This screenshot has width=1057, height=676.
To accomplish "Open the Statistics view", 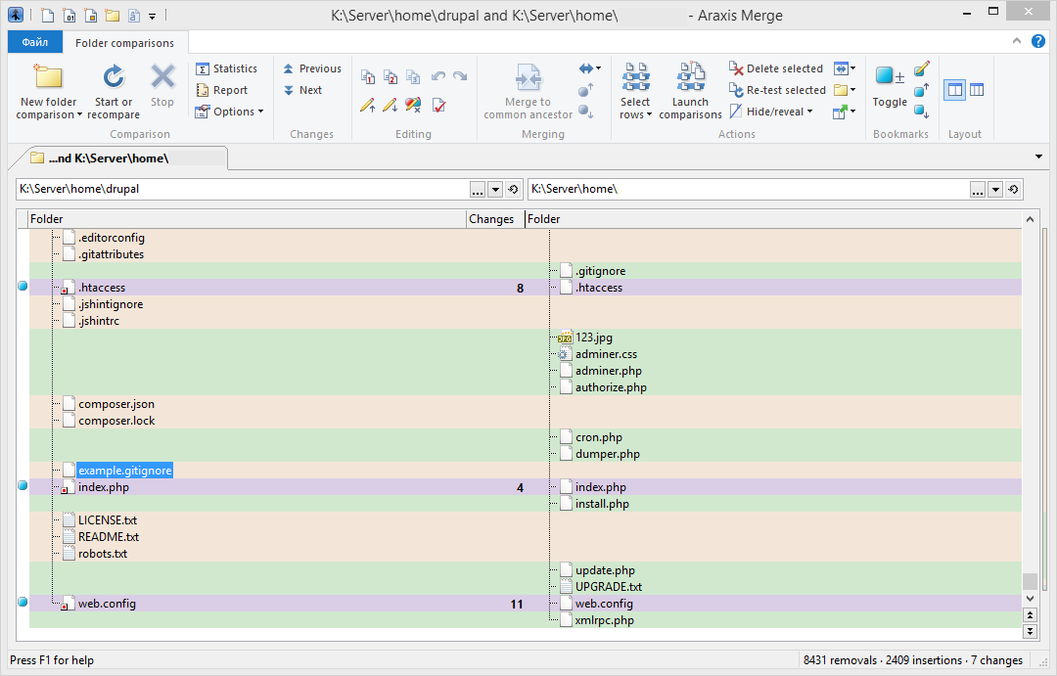I will [x=226, y=68].
